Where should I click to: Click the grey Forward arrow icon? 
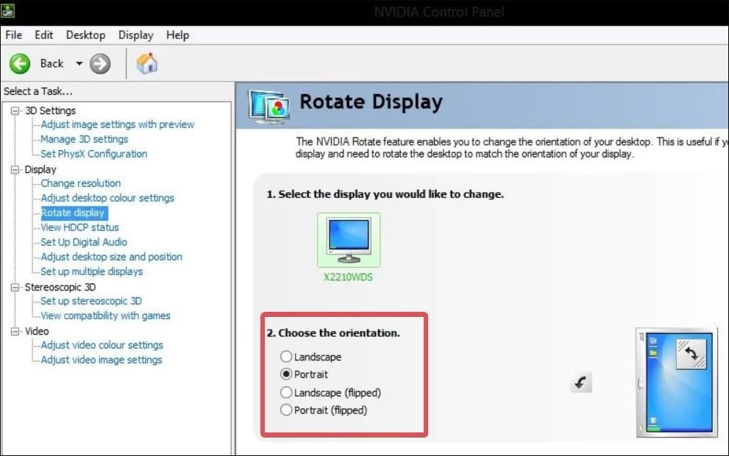tap(100, 64)
